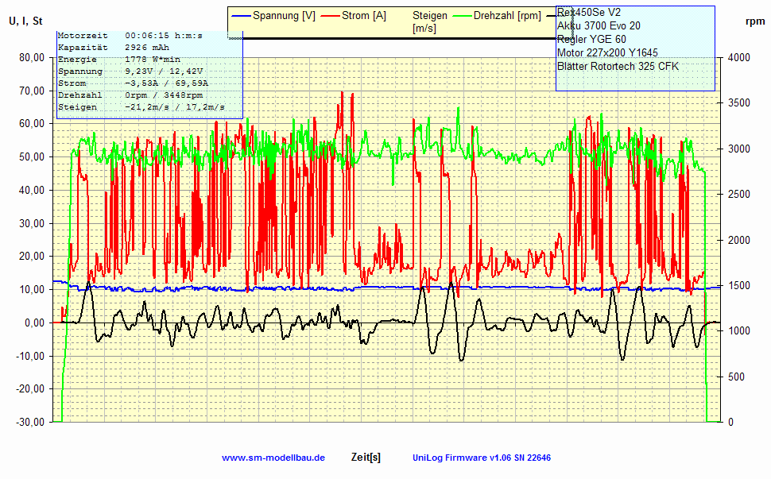Click the 4000 rpm axis label

(x=739, y=57)
